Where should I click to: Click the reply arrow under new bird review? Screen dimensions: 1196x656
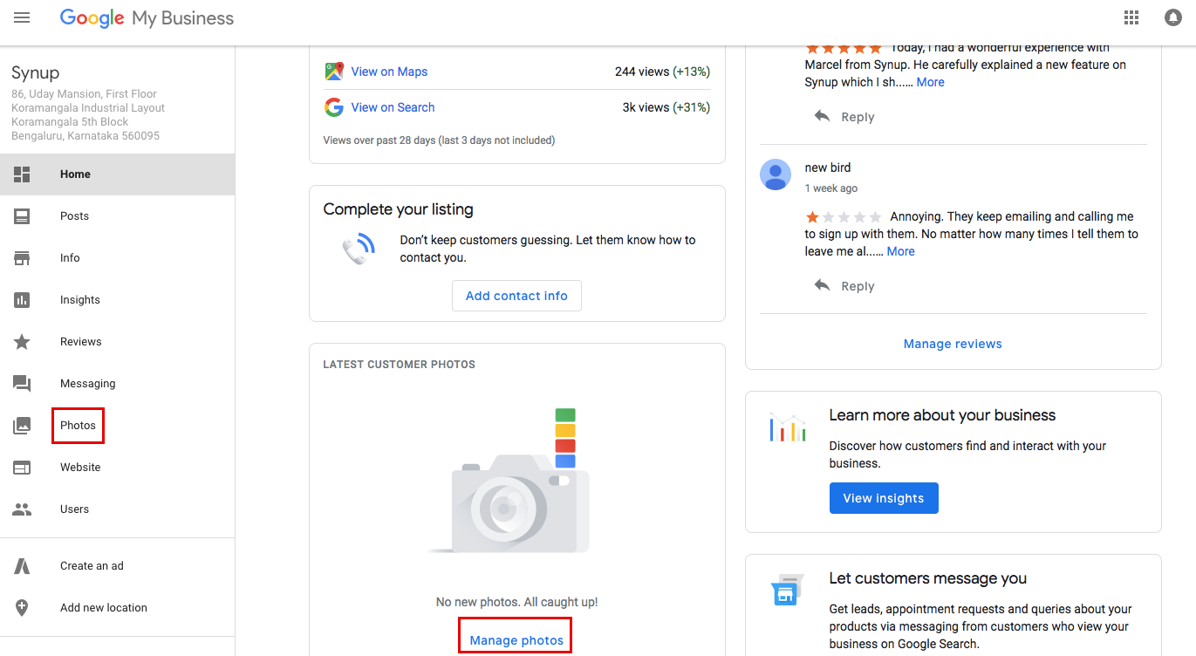point(822,285)
